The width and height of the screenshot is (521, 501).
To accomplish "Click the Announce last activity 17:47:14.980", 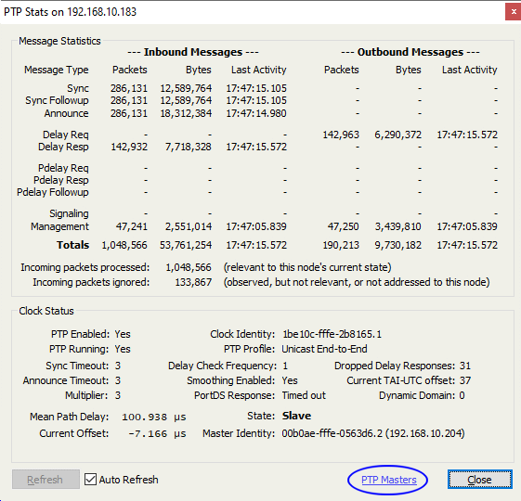I will (x=256, y=113).
